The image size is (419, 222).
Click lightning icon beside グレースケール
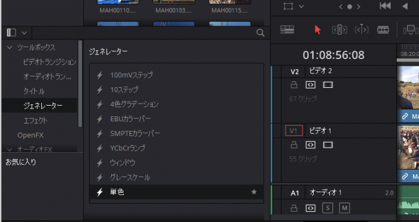click(x=100, y=177)
